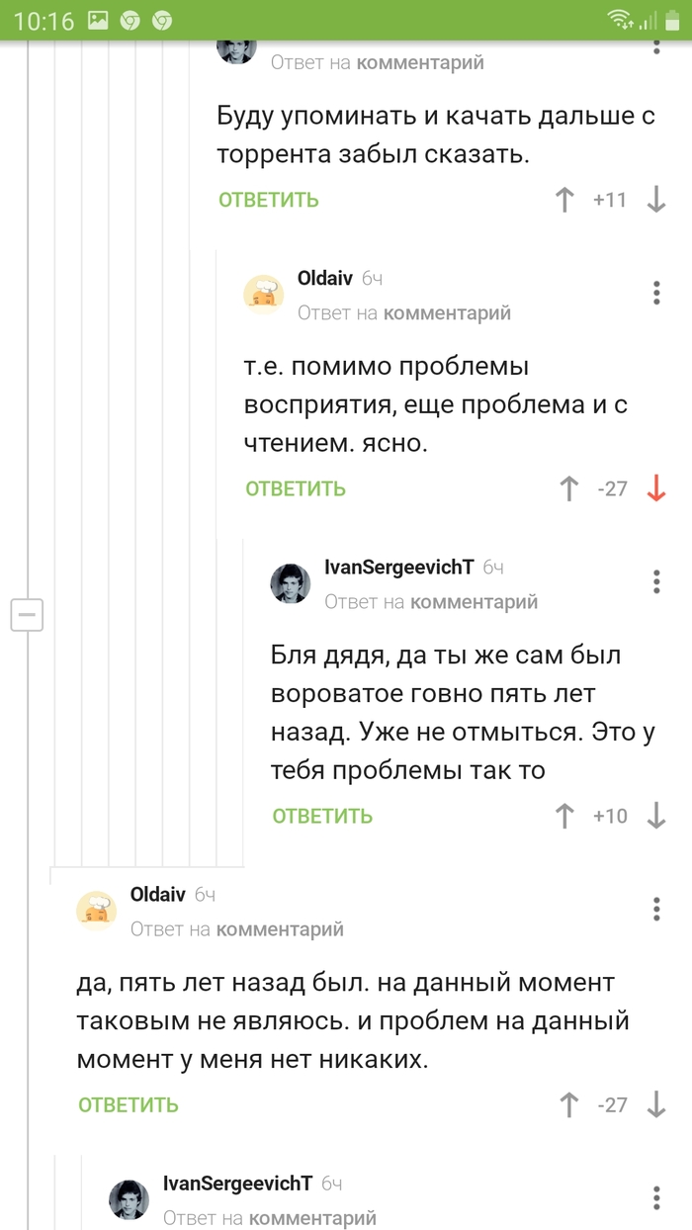Downvote IvanSergeevichT's comment rated +10
692x1230 pixels.
click(656, 816)
